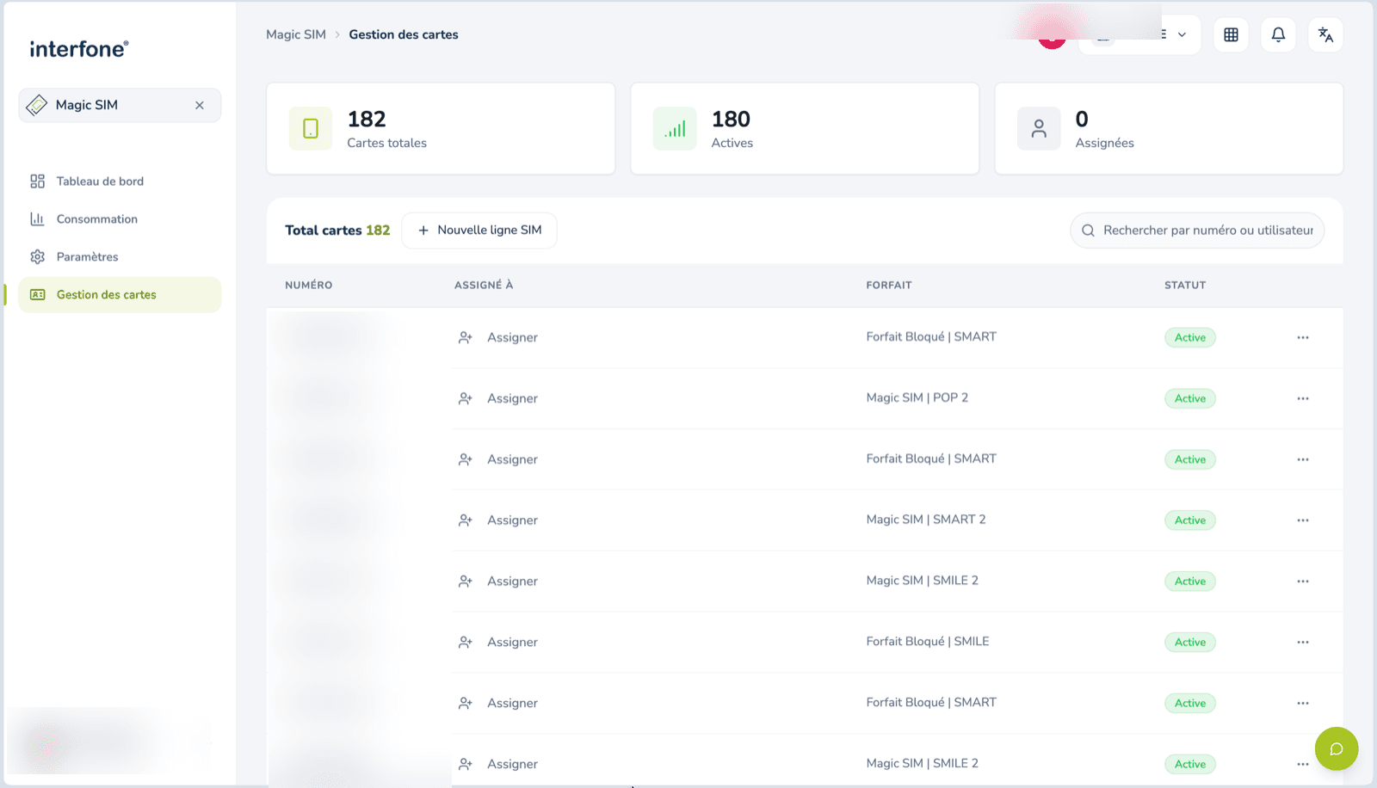Click the Magic SIM | POP 2 plan text

(917, 397)
